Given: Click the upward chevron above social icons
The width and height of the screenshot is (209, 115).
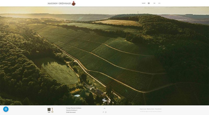Looking at the screenshot, I should [x=104, y=108].
